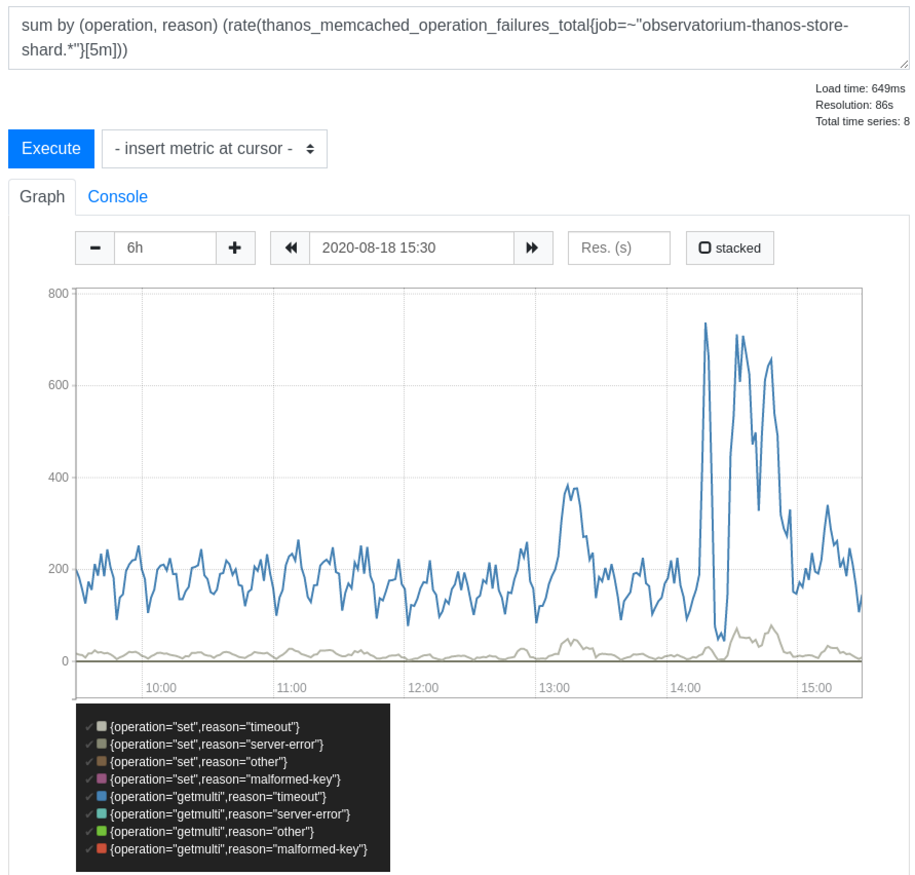Open the insert metric at cursor dropdown
This screenshot has width=915, height=875.
pyautogui.click(x=214, y=149)
